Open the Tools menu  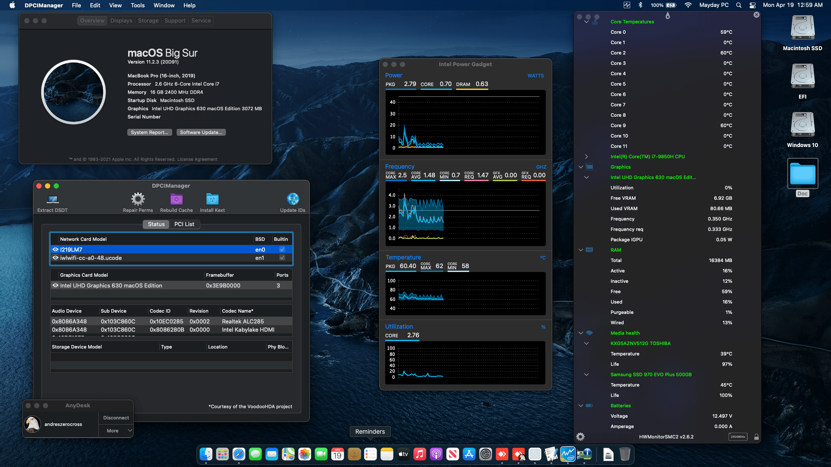pyautogui.click(x=138, y=5)
